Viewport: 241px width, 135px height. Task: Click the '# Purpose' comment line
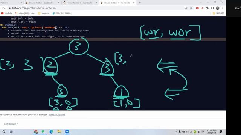click(x=48, y=31)
